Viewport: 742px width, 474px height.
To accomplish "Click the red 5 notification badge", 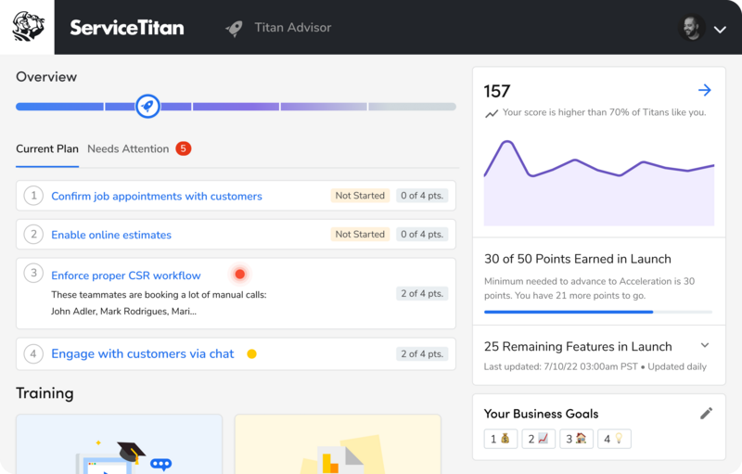I will [184, 148].
